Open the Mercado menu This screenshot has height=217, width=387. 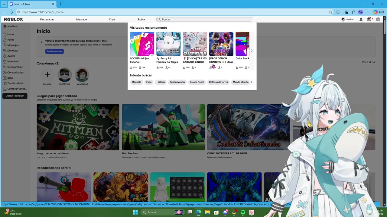point(81,19)
